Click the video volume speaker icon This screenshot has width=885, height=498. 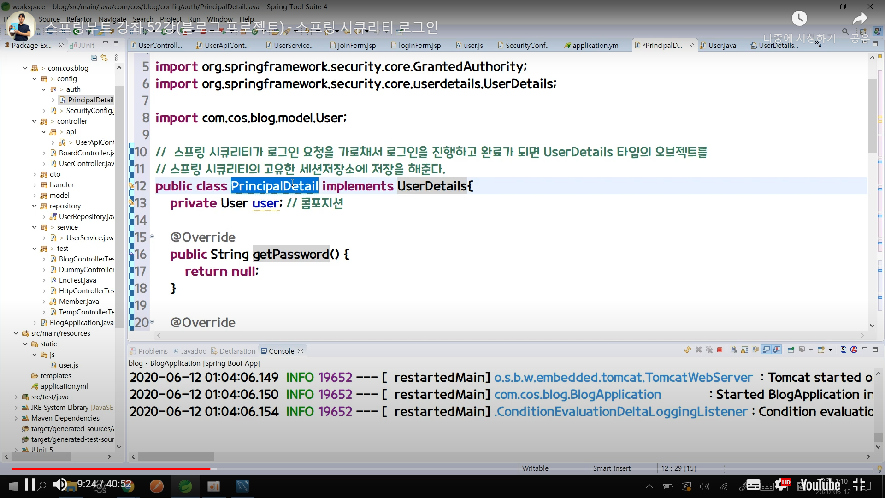[x=59, y=485]
